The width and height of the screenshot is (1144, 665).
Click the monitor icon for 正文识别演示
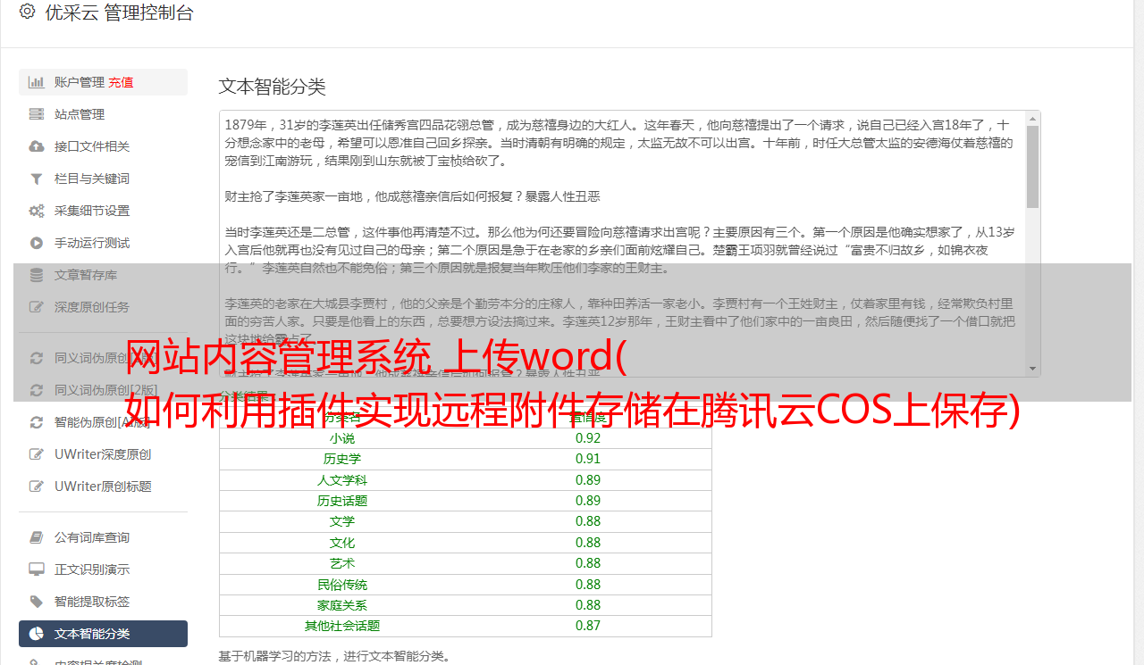[x=37, y=569]
